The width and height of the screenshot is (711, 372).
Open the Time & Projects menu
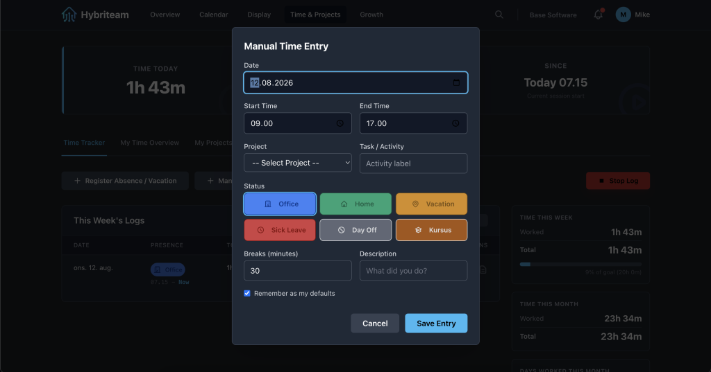315,15
